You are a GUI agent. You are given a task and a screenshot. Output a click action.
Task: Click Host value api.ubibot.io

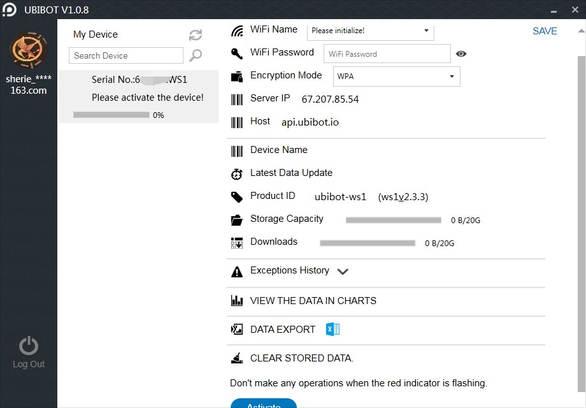[310, 122]
